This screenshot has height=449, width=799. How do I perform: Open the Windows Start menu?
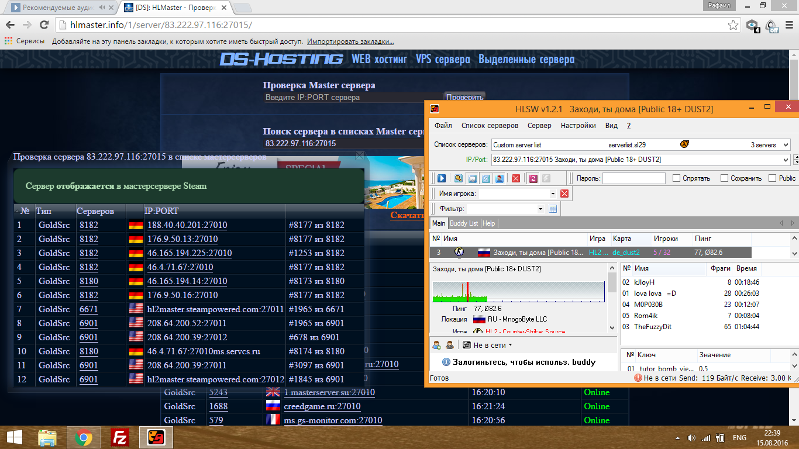tap(14, 437)
